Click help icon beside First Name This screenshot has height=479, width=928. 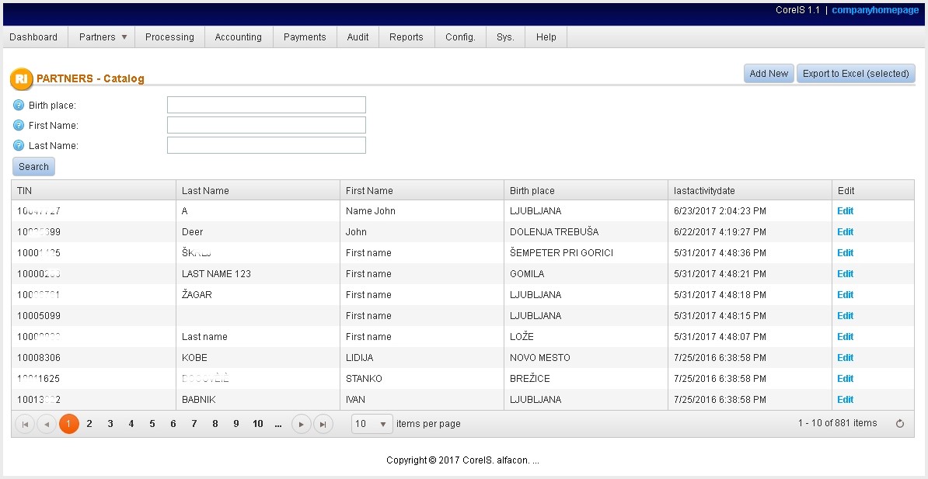(x=19, y=125)
